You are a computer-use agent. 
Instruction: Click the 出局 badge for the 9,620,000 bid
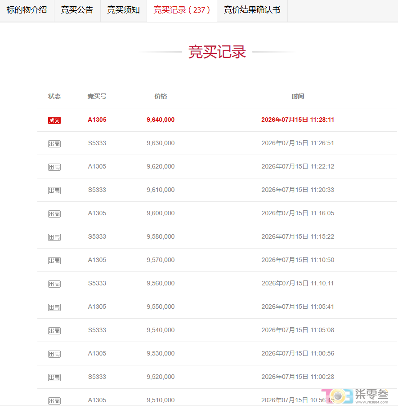[54, 167]
